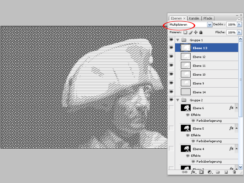The width and height of the screenshot is (244, 183).
Task: Add a layer mask
Action: pos(201,172)
